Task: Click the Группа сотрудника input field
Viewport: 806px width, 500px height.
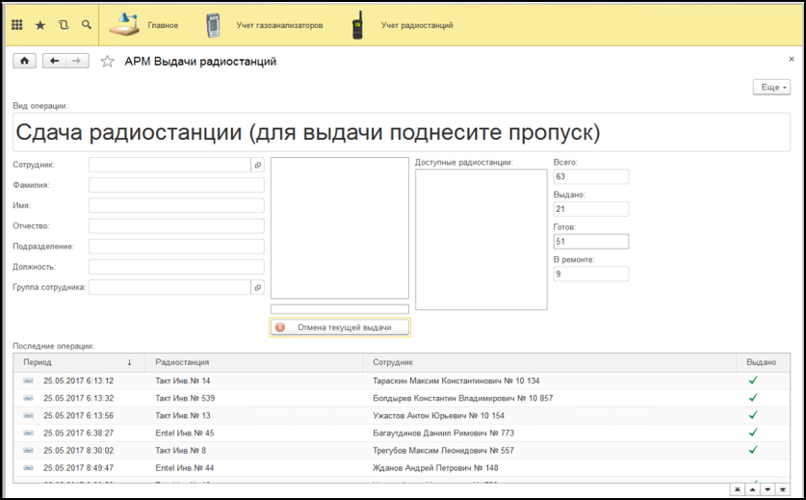Action: pyautogui.click(x=169, y=287)
